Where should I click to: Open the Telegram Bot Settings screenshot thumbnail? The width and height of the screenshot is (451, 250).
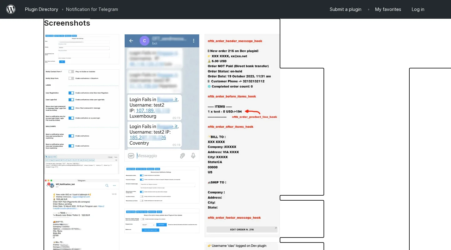pos(82,49)
